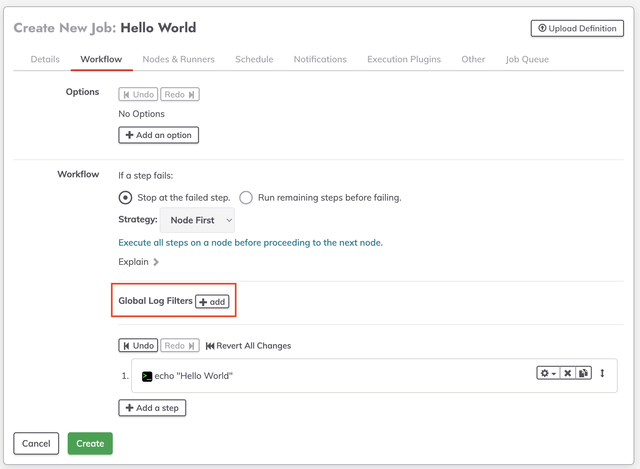Select Stop at the failed step
The image size is (640, 469).
(125, 197)
